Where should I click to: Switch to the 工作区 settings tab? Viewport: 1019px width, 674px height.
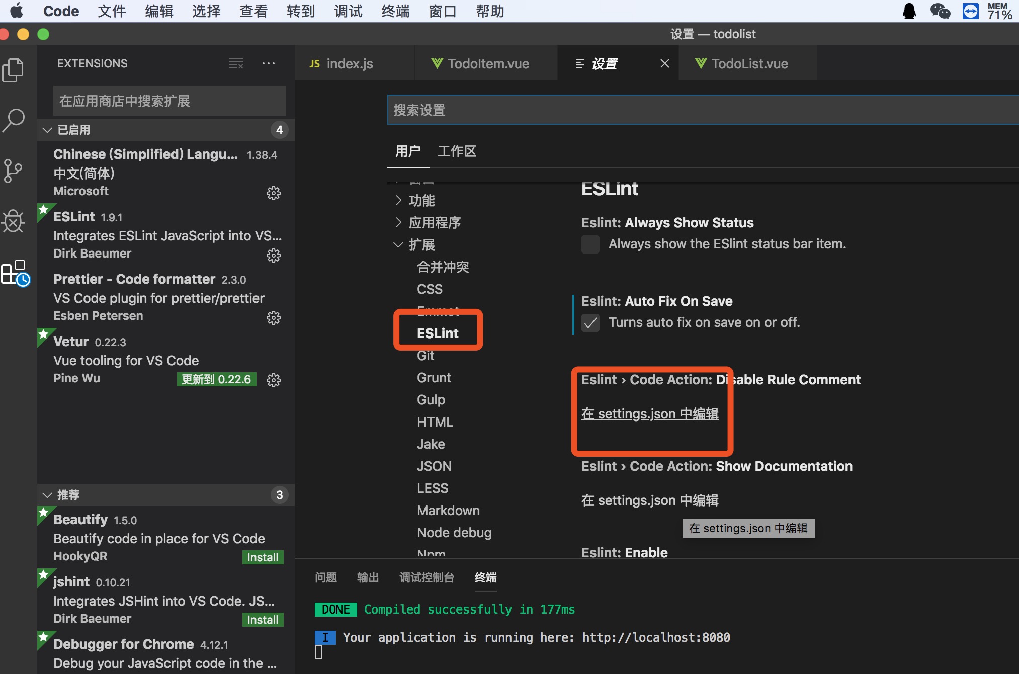pyautogui.click(x=456, y=151)
